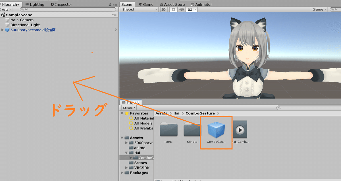Expand the 5000poryn folder in tree

[x=126, y=143]
